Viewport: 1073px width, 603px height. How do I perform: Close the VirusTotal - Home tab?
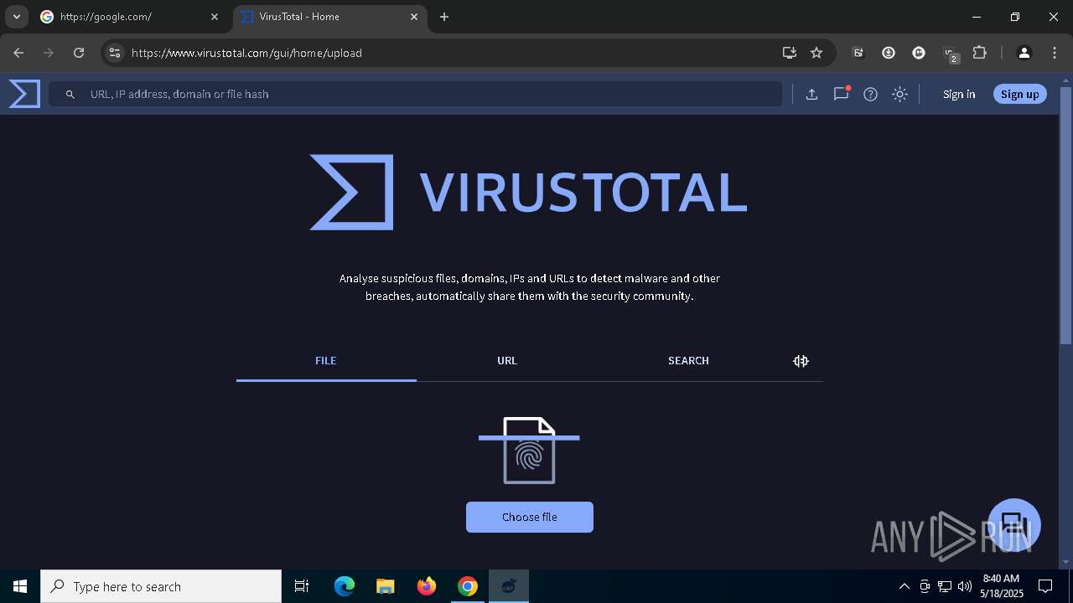coord(414,17)
